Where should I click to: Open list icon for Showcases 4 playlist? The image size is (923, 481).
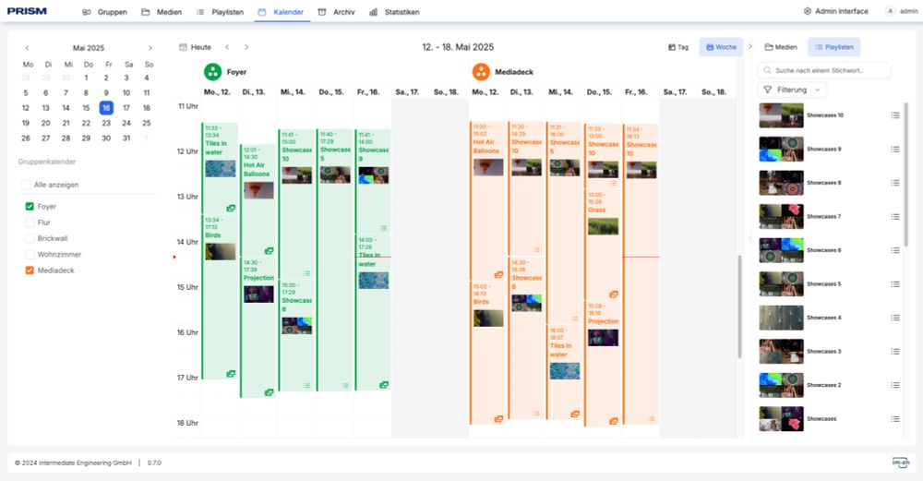click(x=895, y=318)
